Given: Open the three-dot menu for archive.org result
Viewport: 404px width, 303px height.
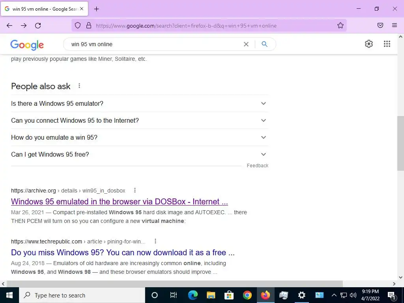Looking at the screenshot, I should [135, 190].
